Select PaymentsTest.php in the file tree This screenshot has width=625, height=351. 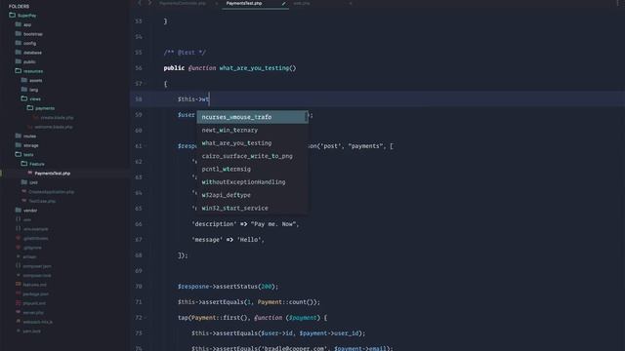52,174
